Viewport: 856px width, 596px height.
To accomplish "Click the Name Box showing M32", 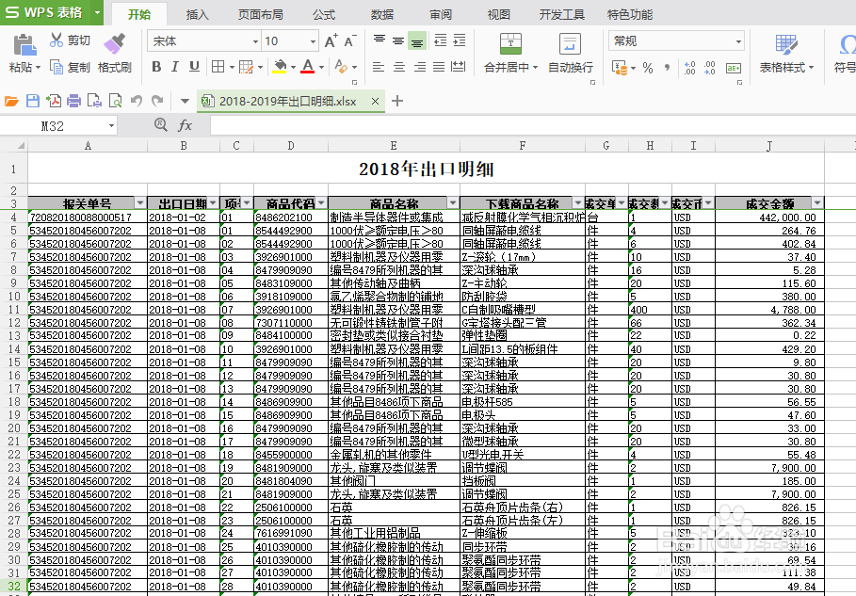I will (x=59, y=126).
